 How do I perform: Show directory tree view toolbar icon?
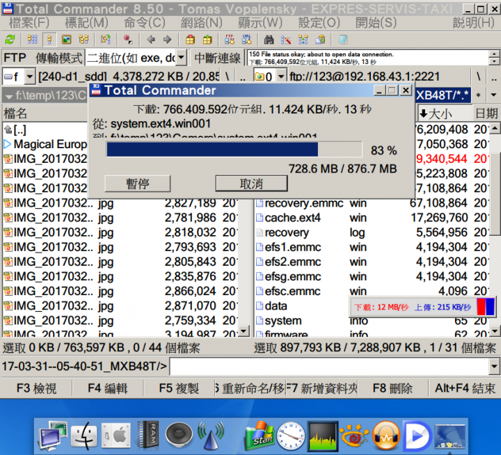click(83, 40)
